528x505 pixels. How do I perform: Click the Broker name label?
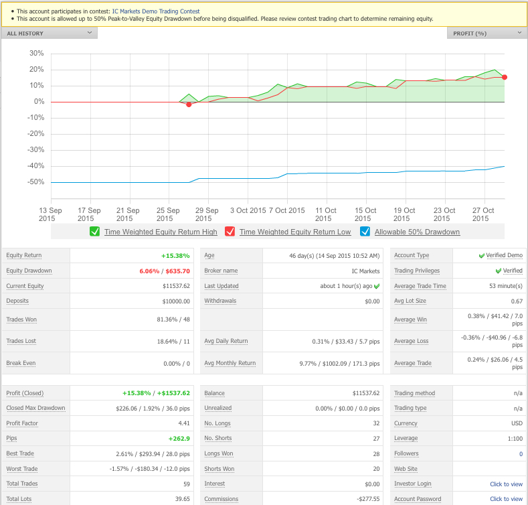(221, 271)
